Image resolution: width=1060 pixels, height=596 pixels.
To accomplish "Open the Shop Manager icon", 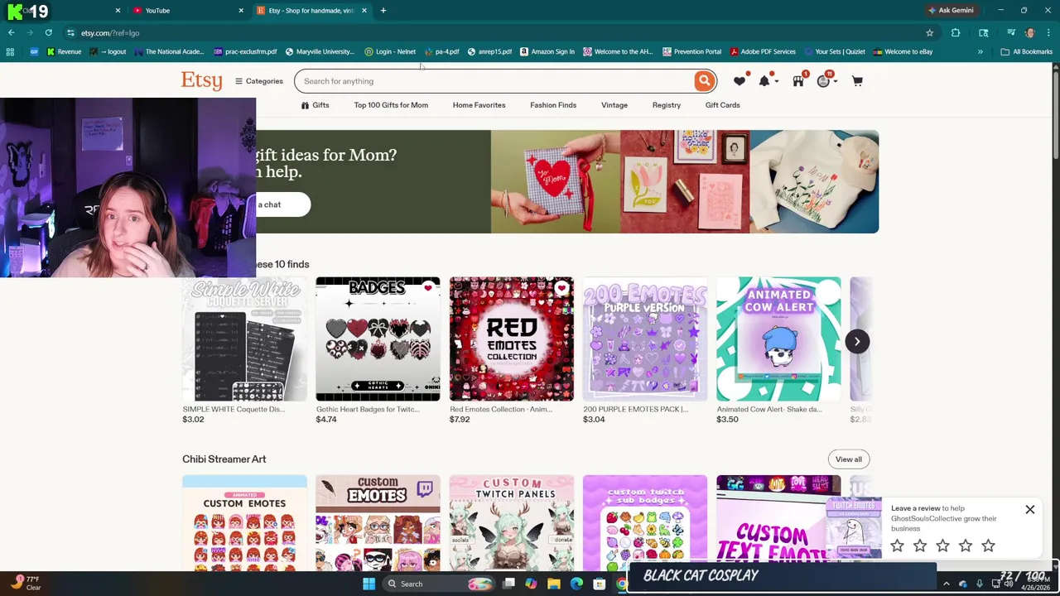I will click(x=798, y=81).
